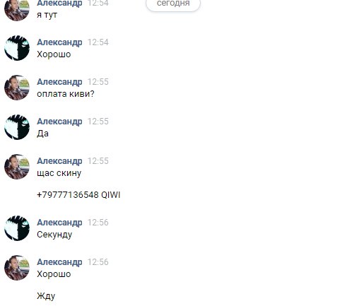Click the Александр name above "оплата киви?"
Image resolution: width=352 pixels, height=306 pixels.
(59, 82)
